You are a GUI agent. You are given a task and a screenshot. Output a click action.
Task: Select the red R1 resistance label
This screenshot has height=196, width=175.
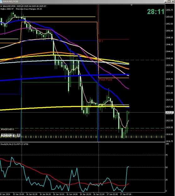click(x=101, y=41)
